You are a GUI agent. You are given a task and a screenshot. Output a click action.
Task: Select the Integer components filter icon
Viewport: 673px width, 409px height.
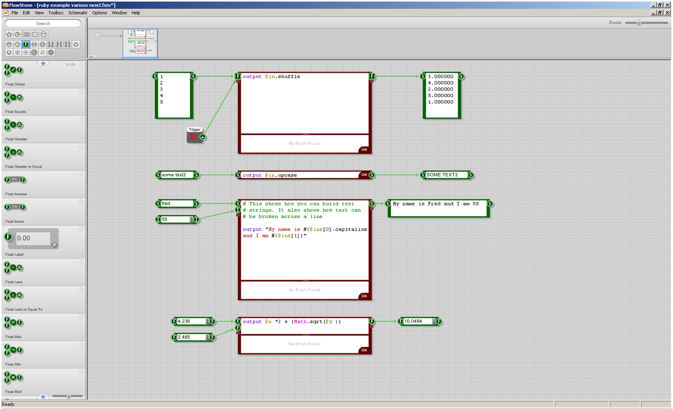[x=34, y=44]
